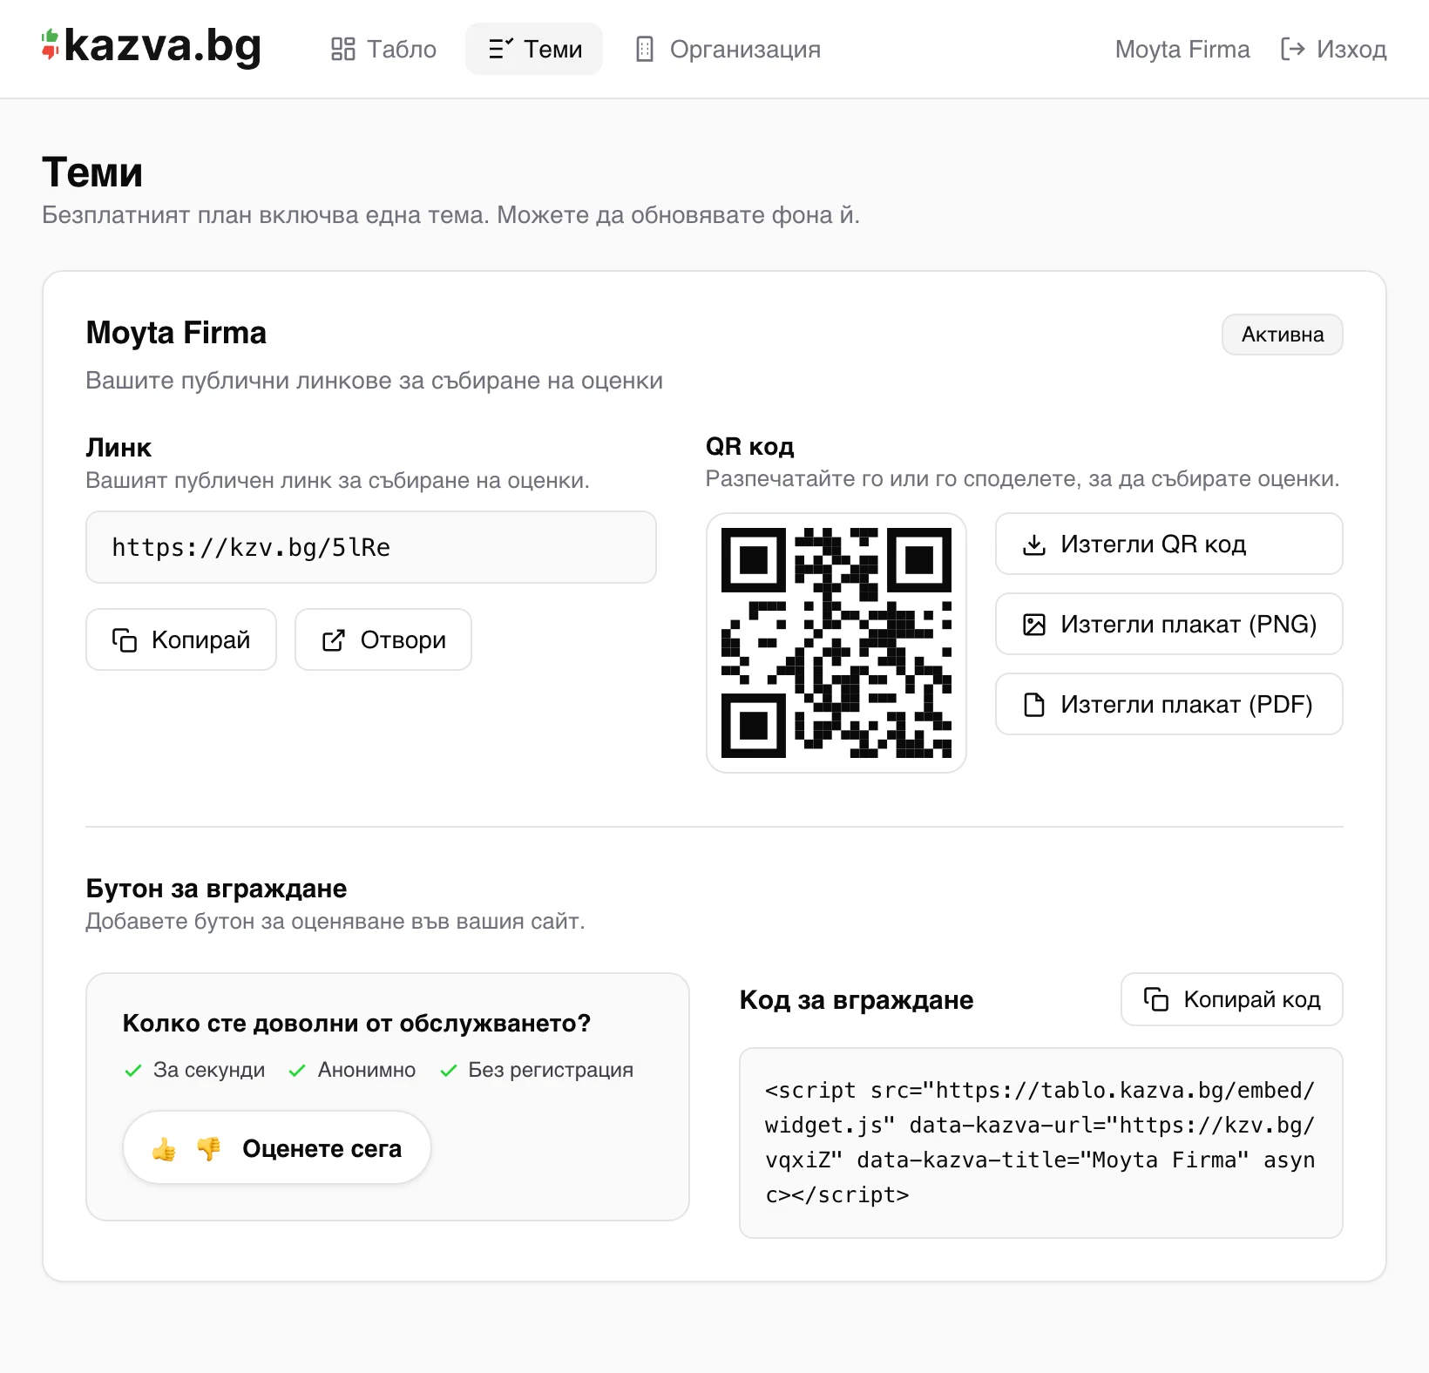Click the download icon beside Изтегли QR код
Image resolution: width=1429 pixels, height=1373 pixels.
[1034, 544]
